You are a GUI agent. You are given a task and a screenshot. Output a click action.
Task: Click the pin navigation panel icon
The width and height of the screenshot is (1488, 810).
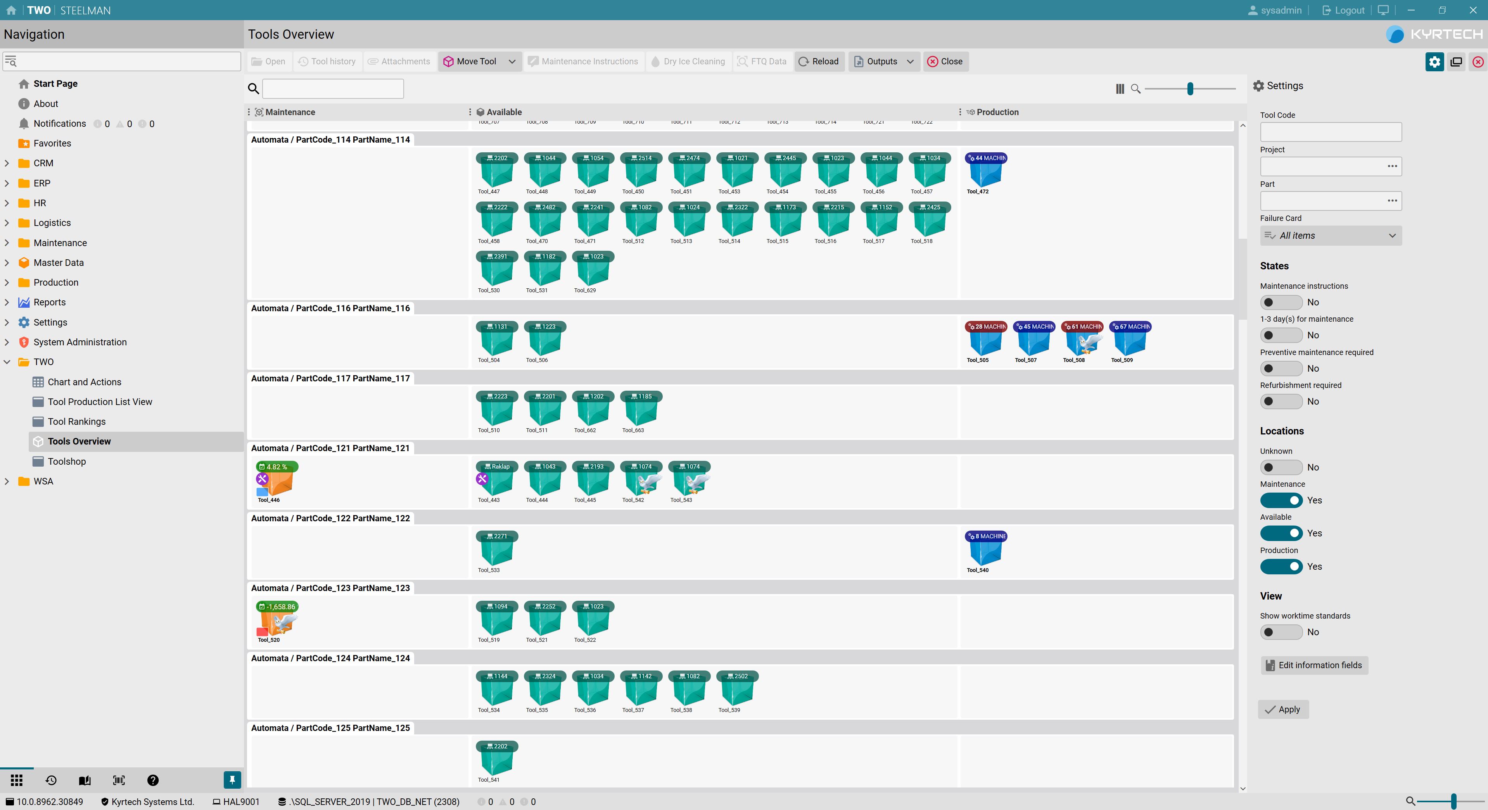[x=232, y=781]
